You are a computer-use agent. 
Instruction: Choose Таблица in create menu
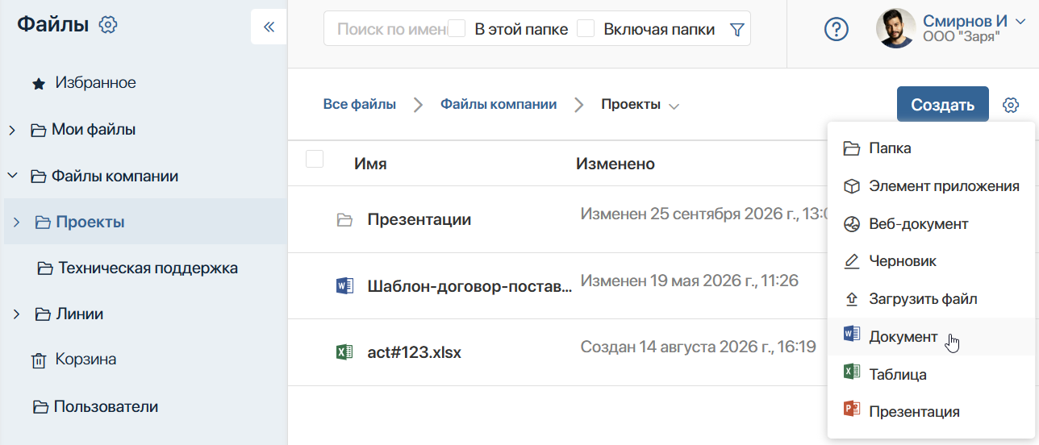[931, 374]
